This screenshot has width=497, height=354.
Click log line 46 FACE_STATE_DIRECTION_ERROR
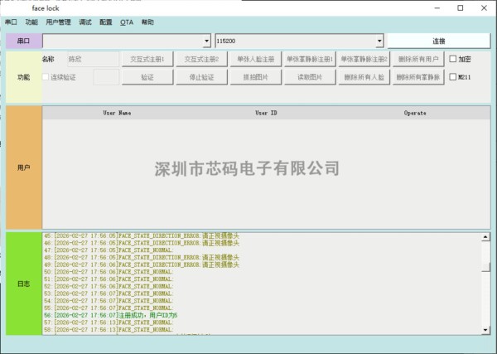142,243
